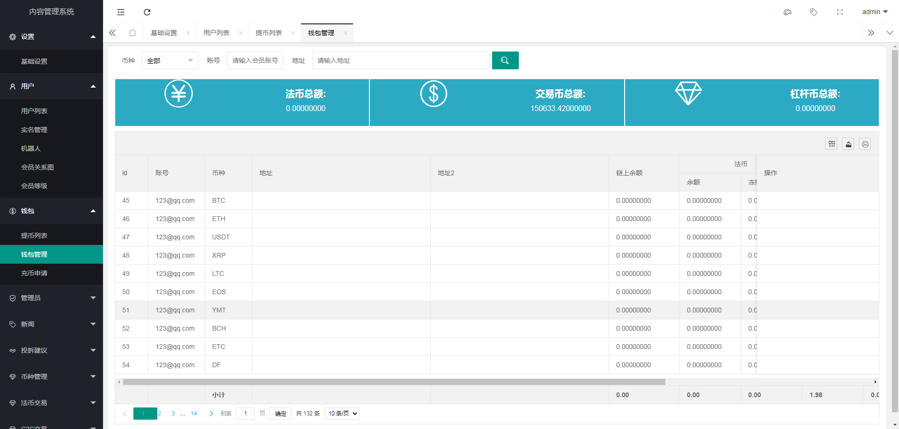Refresh the page with the reload icon
Screen dimensions: 899x429
click(x=147, y=12)
